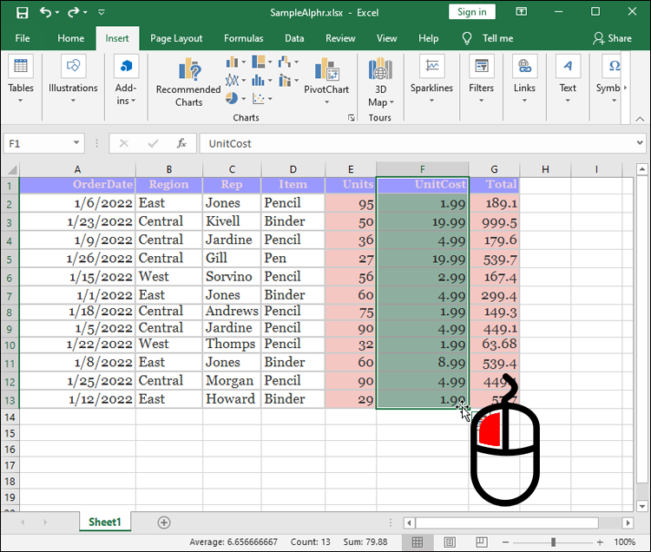Click the cell containing Sorvino

pos(232,276)
